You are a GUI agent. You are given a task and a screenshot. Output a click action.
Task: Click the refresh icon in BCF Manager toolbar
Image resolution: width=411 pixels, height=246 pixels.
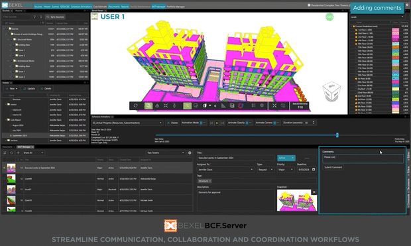(11, 153)
